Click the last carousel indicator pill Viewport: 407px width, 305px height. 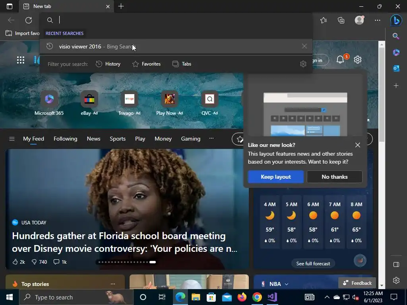[x=153, y=262]
